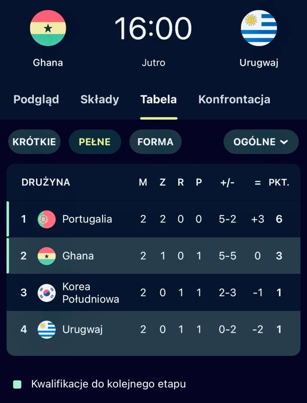
Task: Select the PEŁNE table view
Action: pos(95,142)
